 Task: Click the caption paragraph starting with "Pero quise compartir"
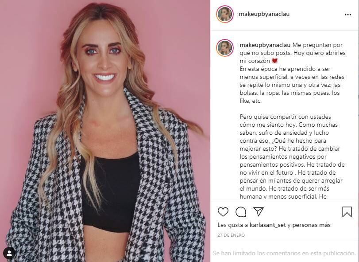(292, 156)
